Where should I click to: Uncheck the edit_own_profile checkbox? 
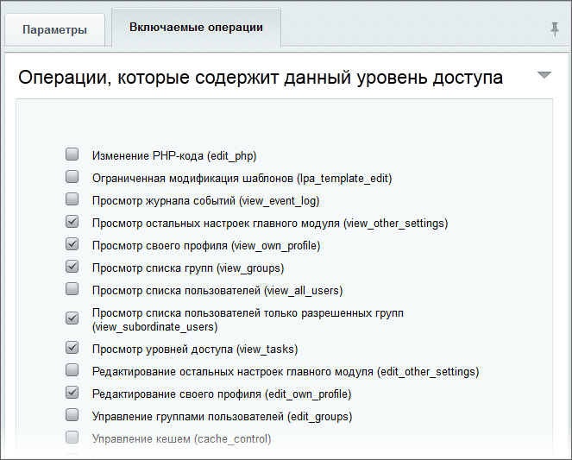72,394
